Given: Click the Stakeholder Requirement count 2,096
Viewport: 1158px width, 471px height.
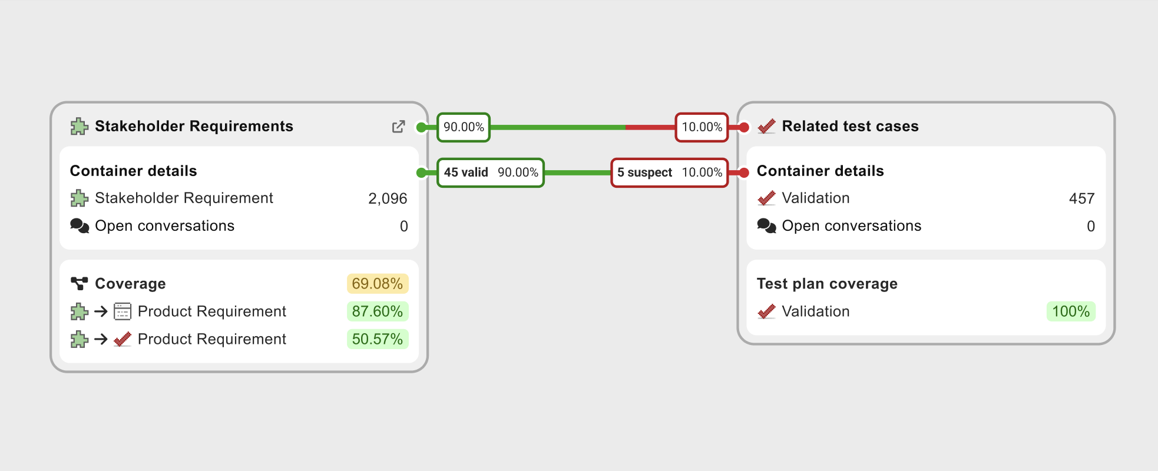Looking at the screenshot, I should point(388,198).
